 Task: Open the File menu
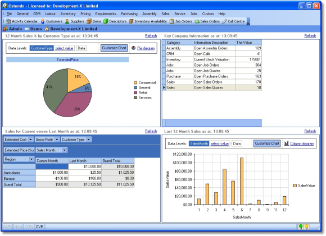point(9,14)
